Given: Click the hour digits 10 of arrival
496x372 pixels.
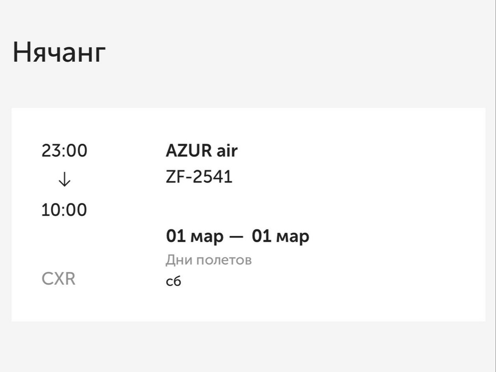Looking at the screenshot, I should [x=50, y=210].
